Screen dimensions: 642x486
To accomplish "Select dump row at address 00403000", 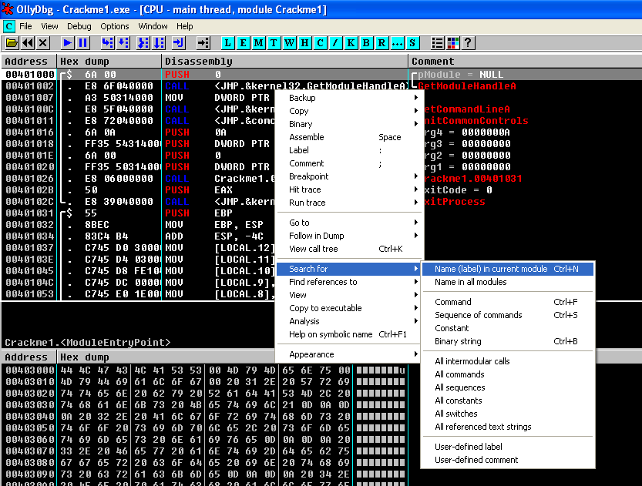I will click(205, 370).
